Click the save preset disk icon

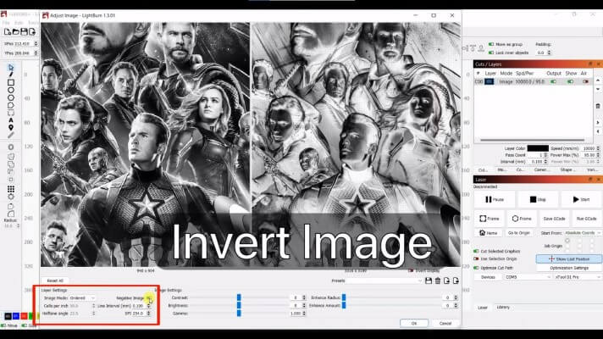(428, 281)
